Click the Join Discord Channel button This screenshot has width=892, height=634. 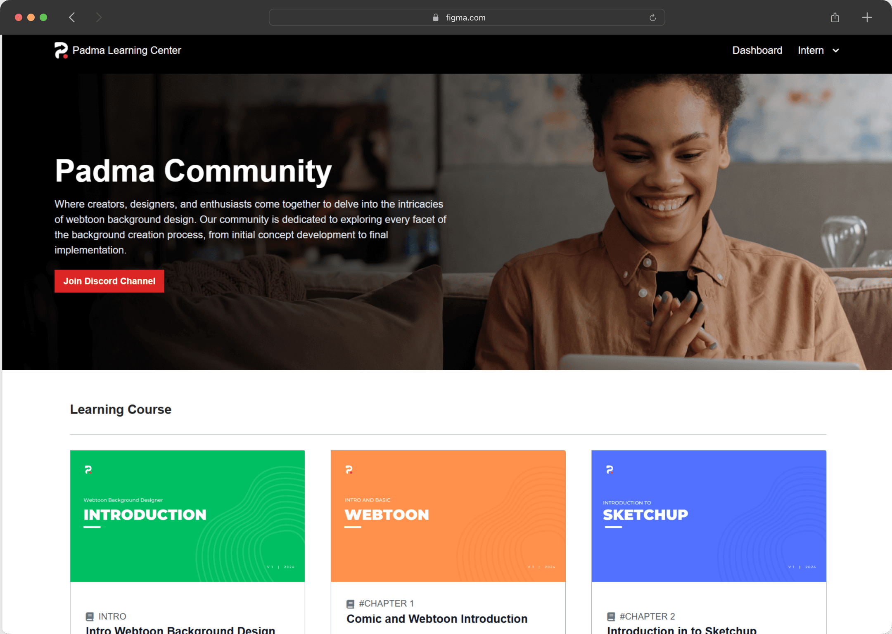tap(109, 281)
